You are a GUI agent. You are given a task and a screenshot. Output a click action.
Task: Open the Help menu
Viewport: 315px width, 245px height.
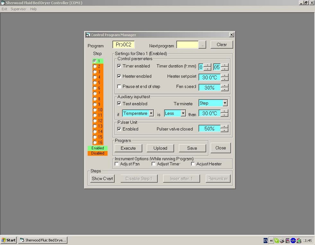[x=33, y=9]
